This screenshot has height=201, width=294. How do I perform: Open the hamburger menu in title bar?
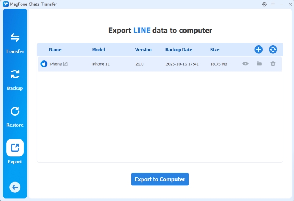(273, 4)
